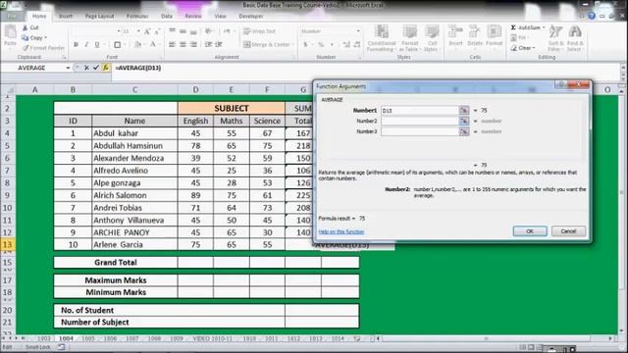The width and height of the screenshot is (628, 353).
Task: Expand the Name Box dropdown
Action: pyautogui.click(x=68, y=68)
